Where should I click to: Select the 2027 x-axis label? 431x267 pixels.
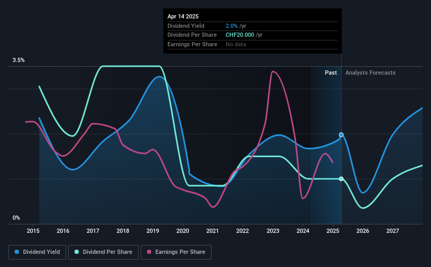coord(393,231)
